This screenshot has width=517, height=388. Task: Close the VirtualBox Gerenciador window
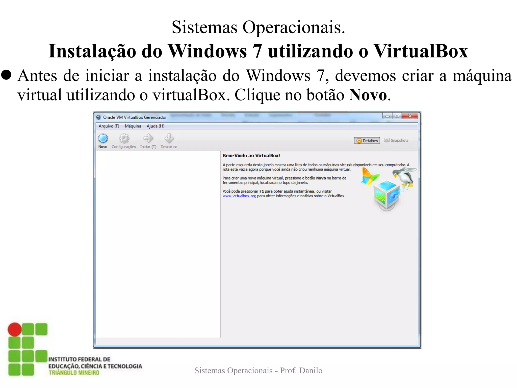pyautogui.click(x=410, y=116)
